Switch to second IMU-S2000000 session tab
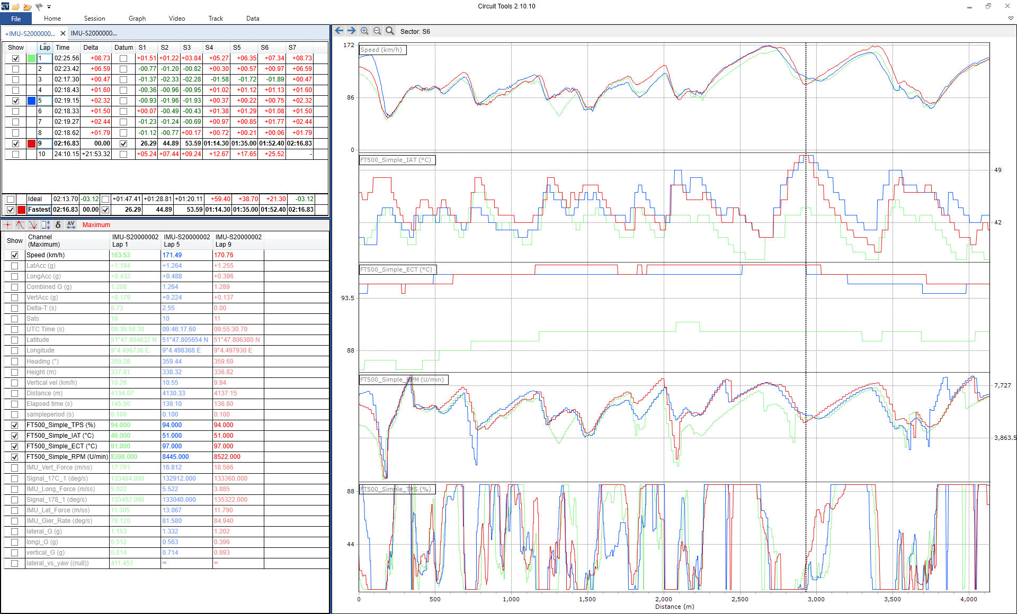Image resolution: width=1017 pixels, height=614 pixels. (x=94, y=33)
